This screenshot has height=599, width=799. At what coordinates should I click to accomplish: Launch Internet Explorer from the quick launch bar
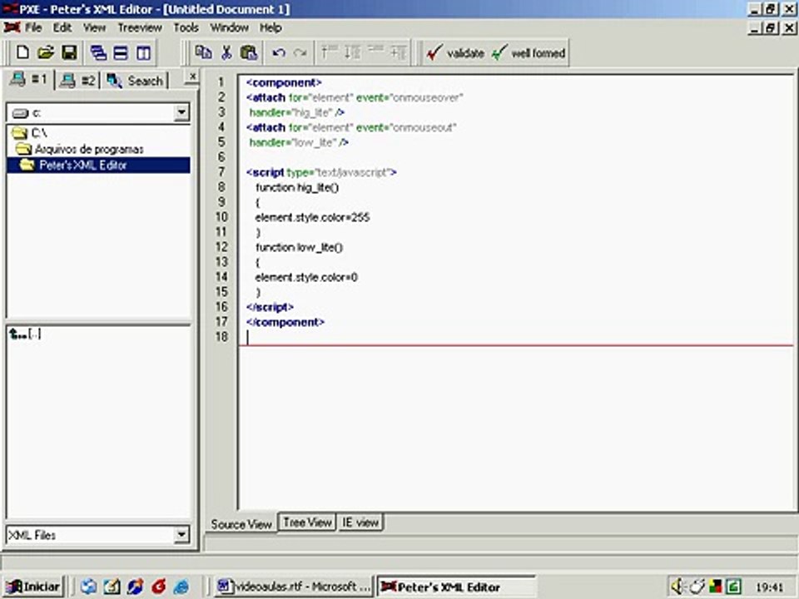click(x=181, y=587)
